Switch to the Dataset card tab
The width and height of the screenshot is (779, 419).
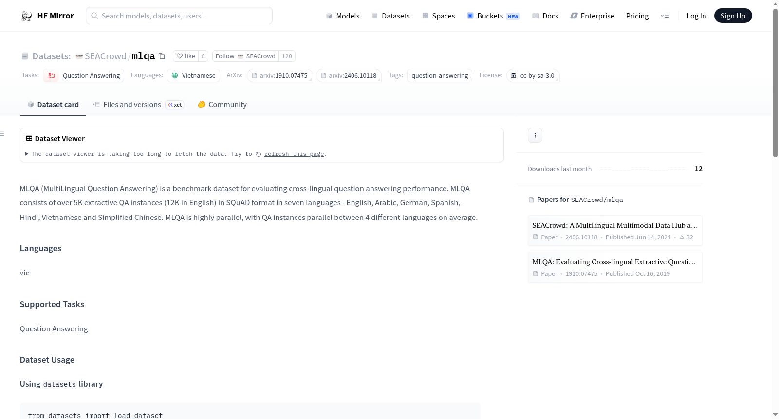pyautogui.click(x=53, y=105)
